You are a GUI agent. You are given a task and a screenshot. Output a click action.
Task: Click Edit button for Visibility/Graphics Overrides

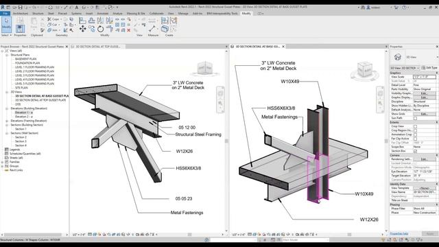424,93
